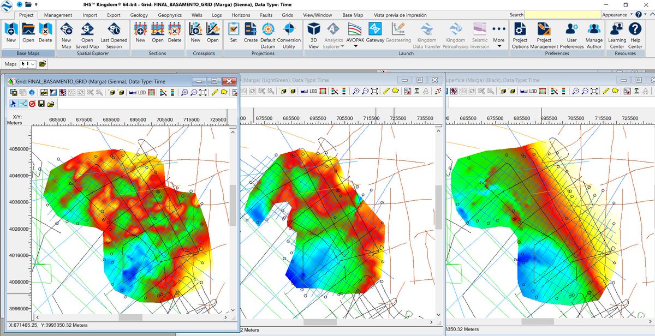Open the Grids tab
Image resolution: width=655 pixels, height=336 pixels.
point(287,15)
